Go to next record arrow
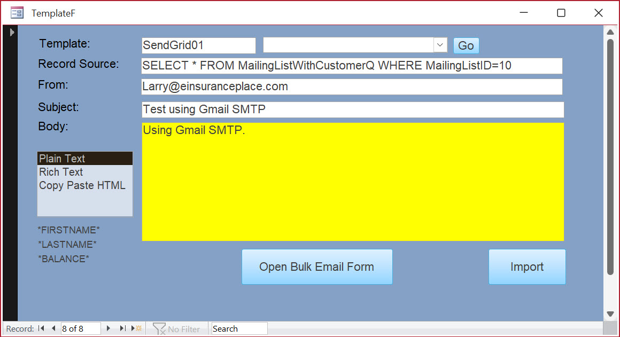This screenshot has height=337, width=620. tap(108, 328)
